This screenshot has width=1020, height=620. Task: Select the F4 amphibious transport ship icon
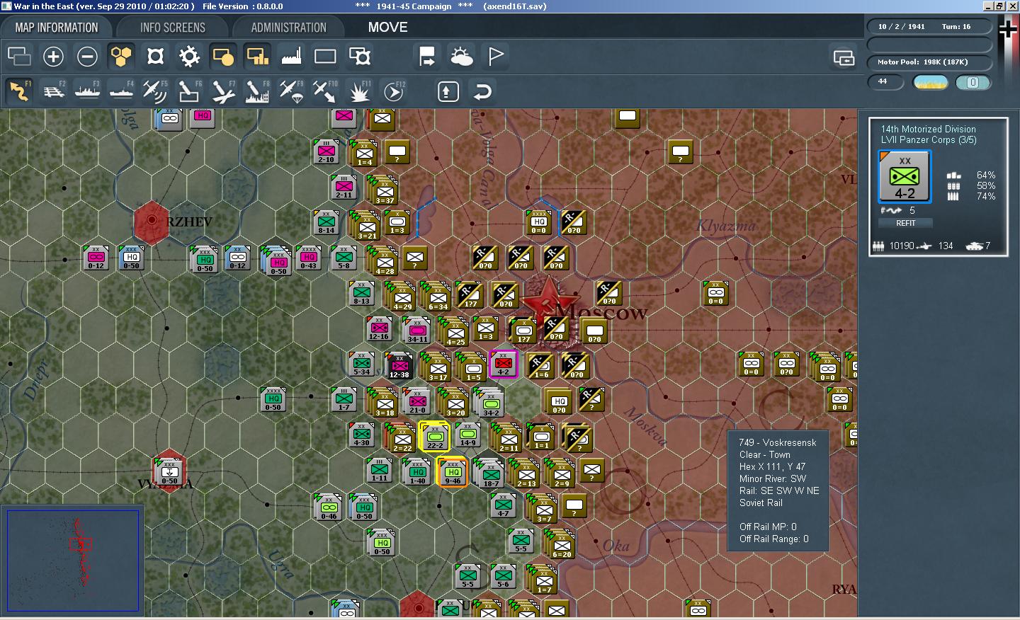[121, 91]
